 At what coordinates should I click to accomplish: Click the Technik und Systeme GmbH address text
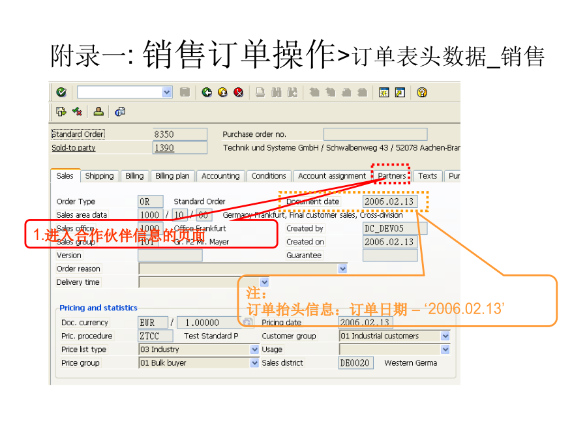click(341, 148)
